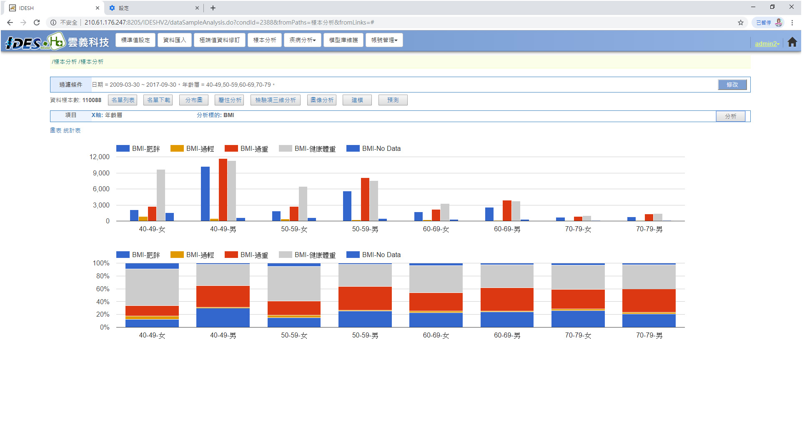Screen dimensions: 802x435
Task: Switch to the 圖表 view link
Action: 56,130
